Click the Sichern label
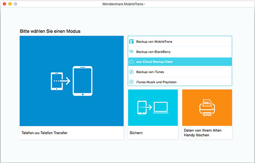The width and height of the screenshot is (255, 163). tap(136, 133)
